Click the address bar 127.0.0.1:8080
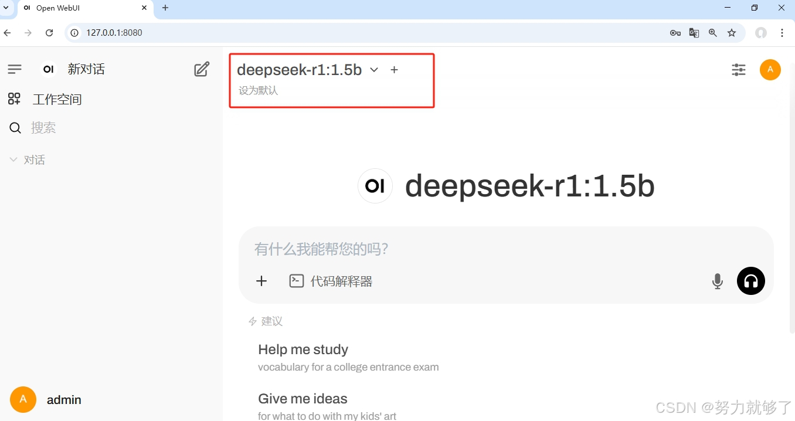795x421 pixels. (114, 33)
